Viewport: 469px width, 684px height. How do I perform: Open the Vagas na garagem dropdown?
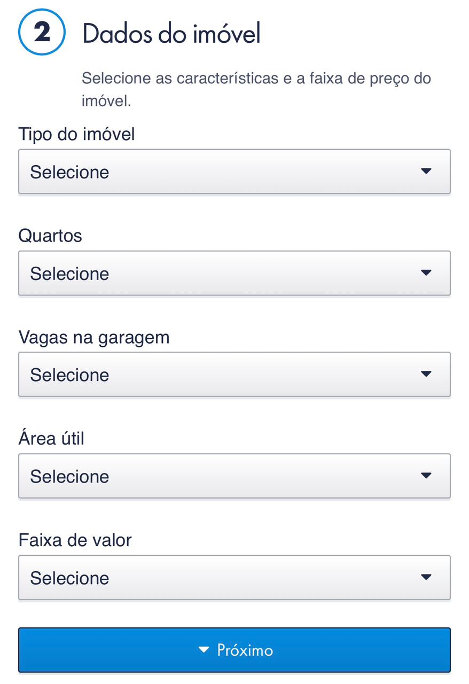click(234, 374)
